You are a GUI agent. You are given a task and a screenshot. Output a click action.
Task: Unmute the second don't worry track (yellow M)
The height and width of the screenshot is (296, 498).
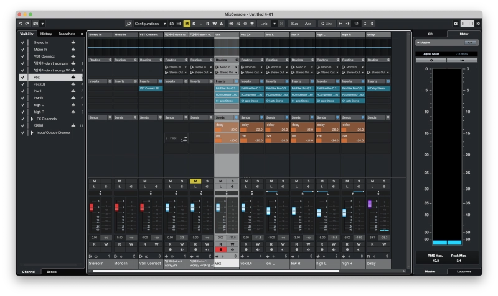click(195, 181)
